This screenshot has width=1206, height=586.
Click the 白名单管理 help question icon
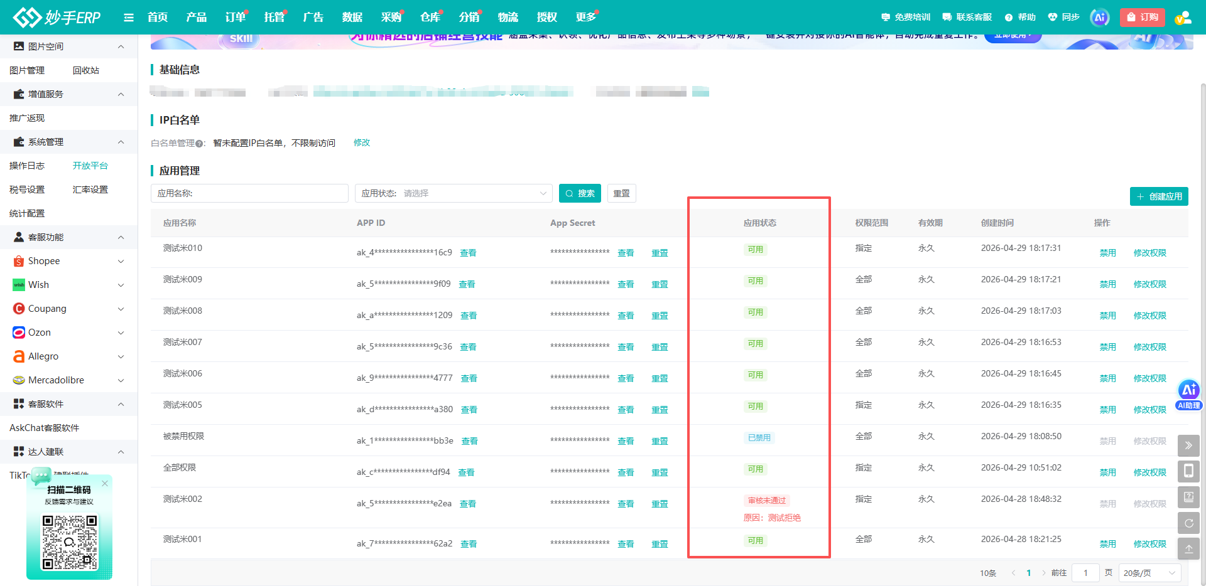(199, 144)
